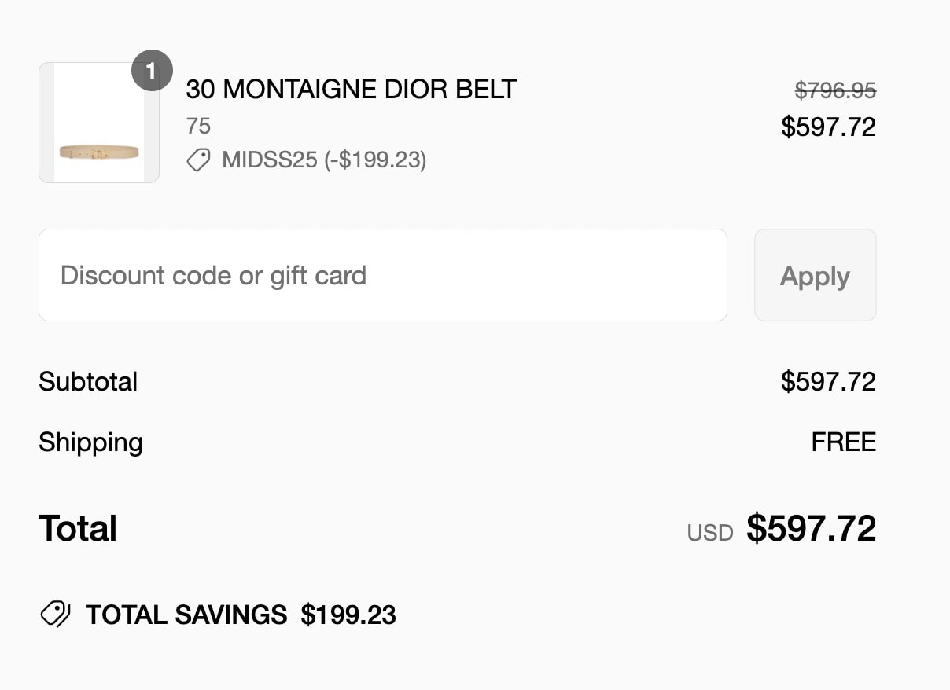
Task: Click the TOTAL SAVINGS text
Action: 186,615
